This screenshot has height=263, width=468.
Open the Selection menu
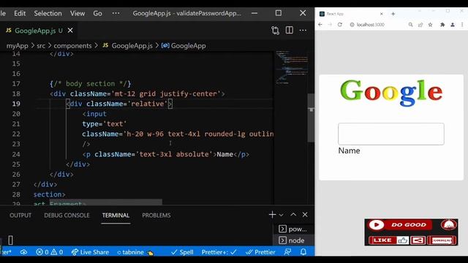click(48, 13)
